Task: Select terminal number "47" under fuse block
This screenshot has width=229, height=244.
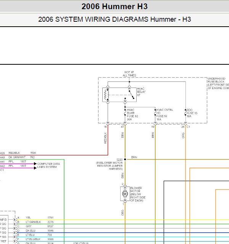Action: pos(122,127)
